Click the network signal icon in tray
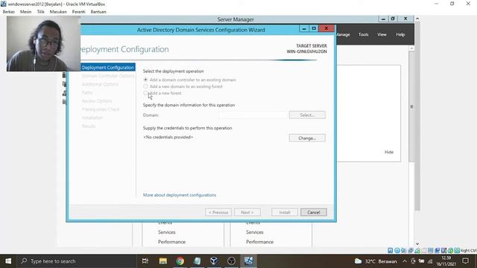This screenshot has width=477, height=268. tap(430, 261)
